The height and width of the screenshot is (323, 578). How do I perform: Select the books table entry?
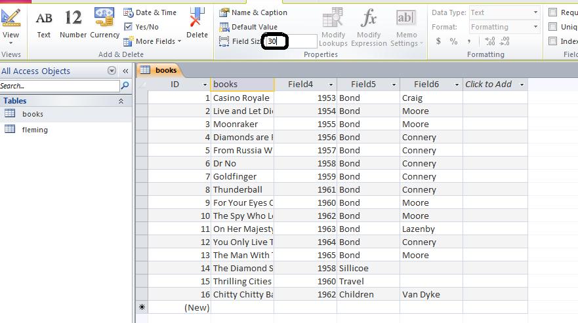click(32, 114)
